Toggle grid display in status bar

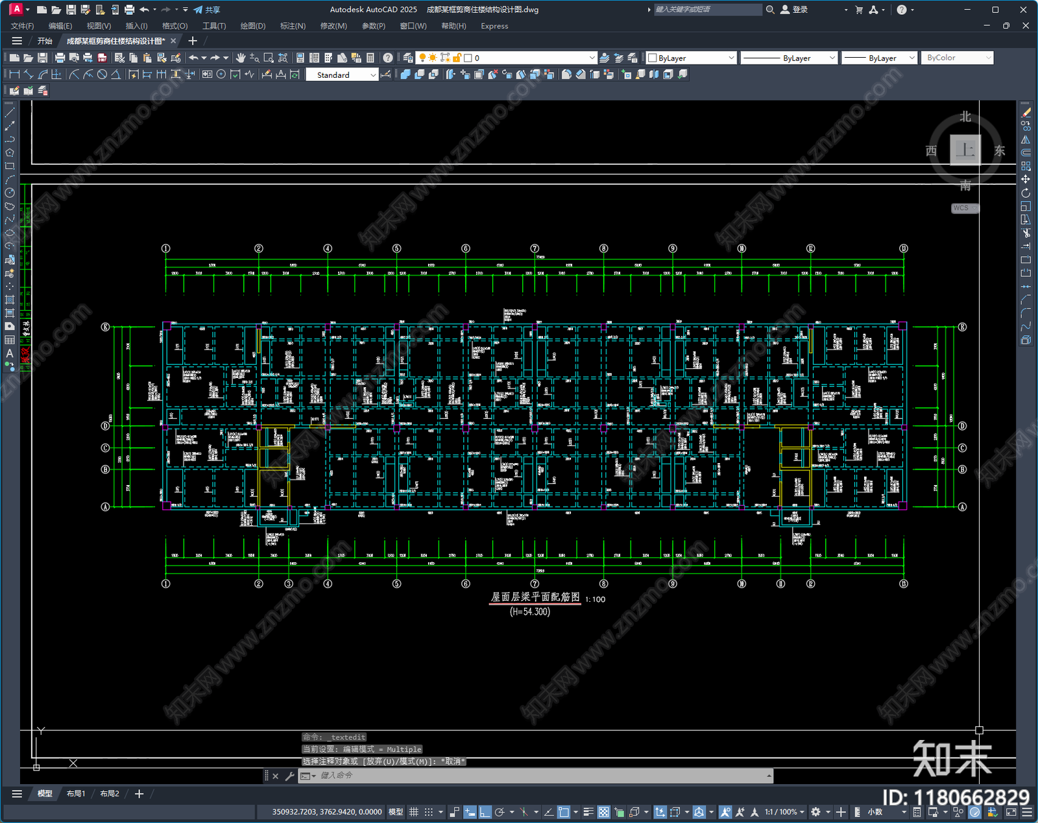pos(413,812)
